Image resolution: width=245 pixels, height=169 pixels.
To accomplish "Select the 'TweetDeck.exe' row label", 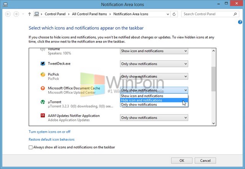I will point(59,63).
